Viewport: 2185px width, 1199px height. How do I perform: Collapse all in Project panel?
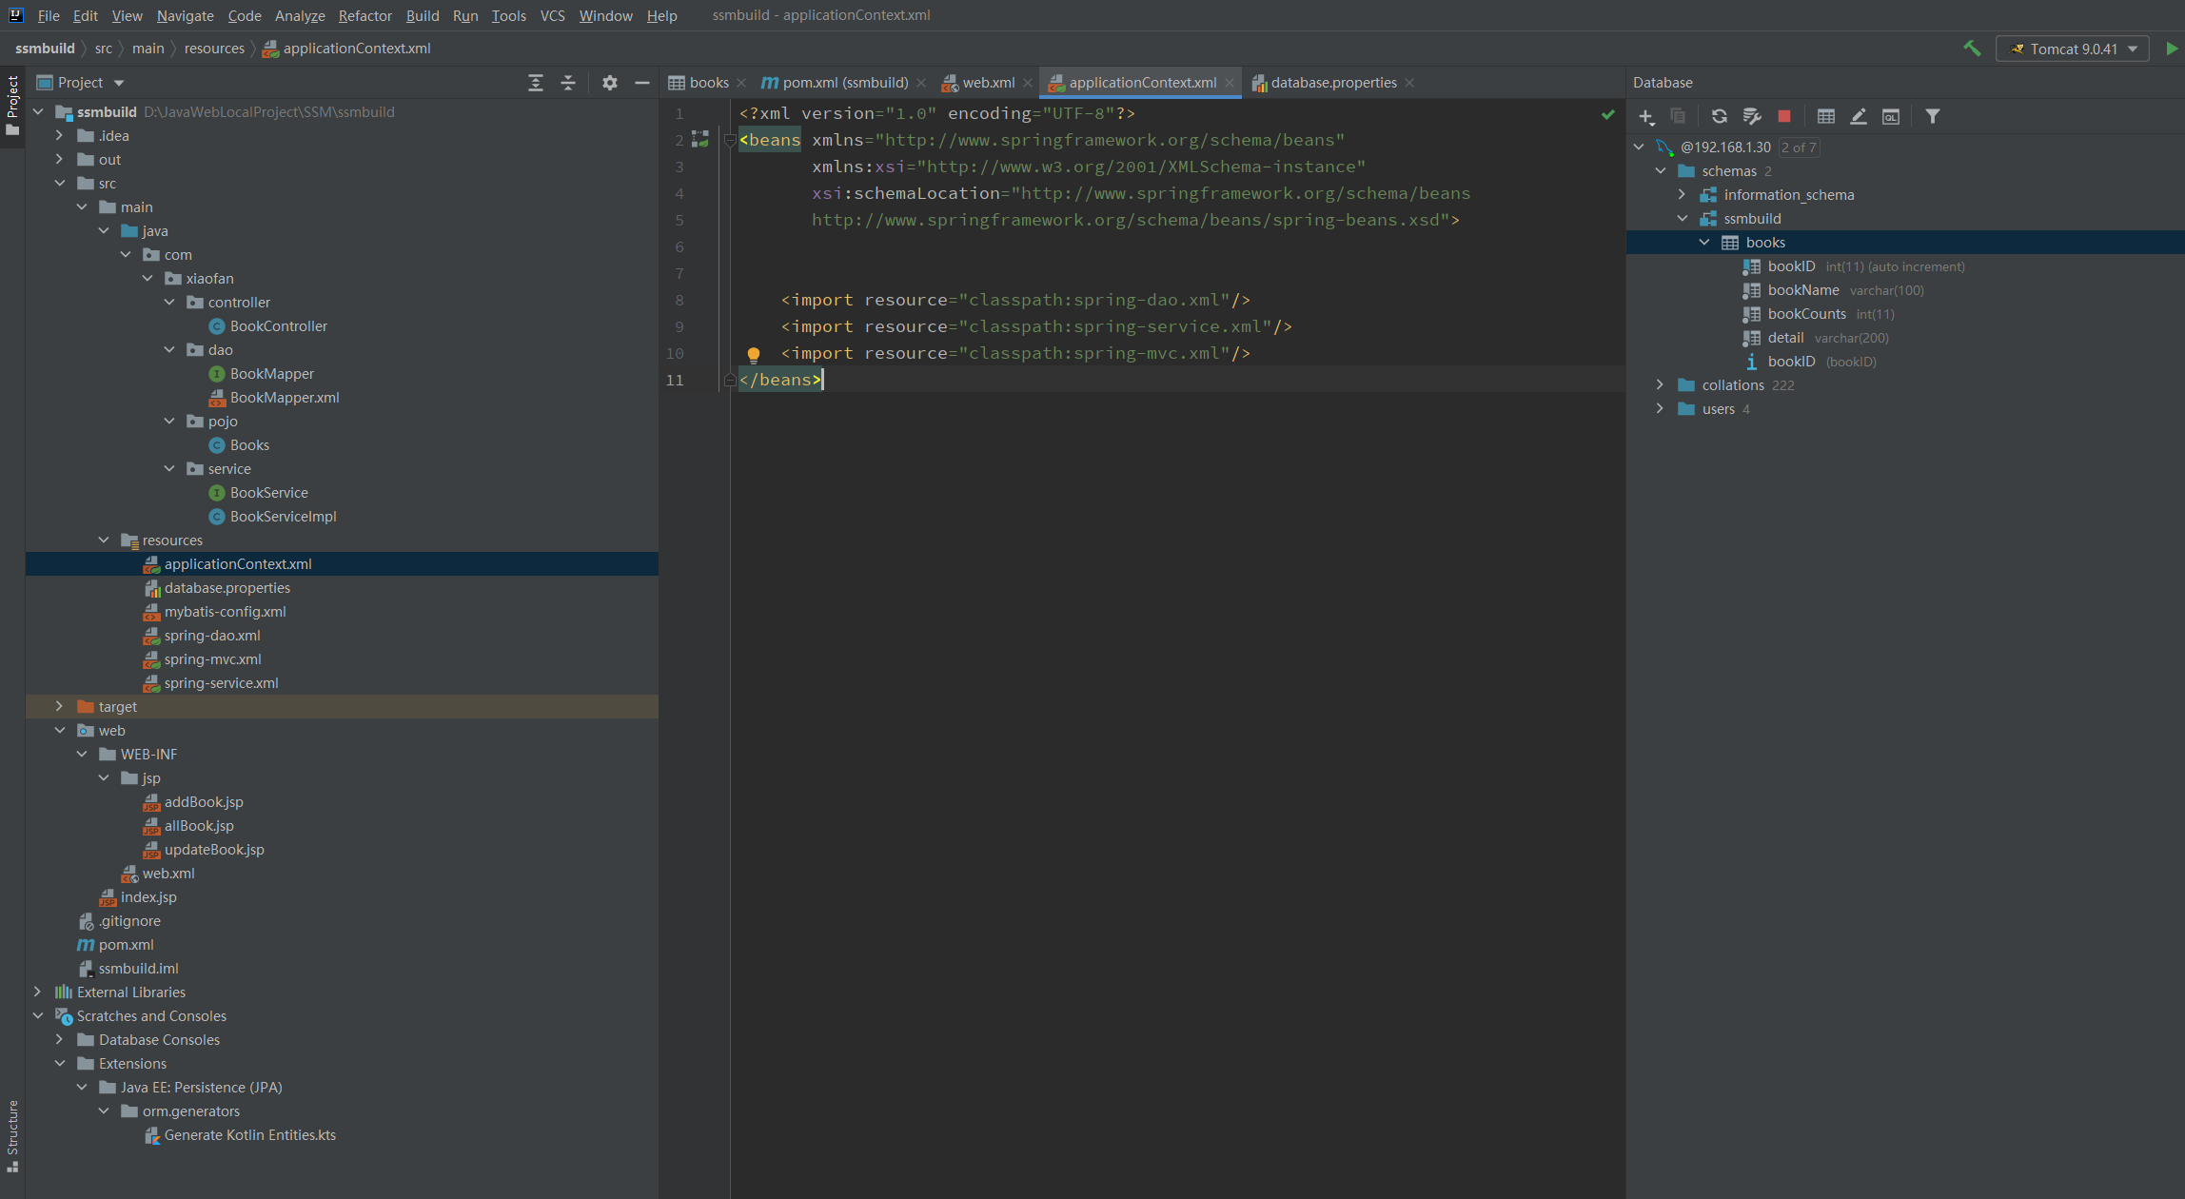pyautogui.click(x=568, y=83)
